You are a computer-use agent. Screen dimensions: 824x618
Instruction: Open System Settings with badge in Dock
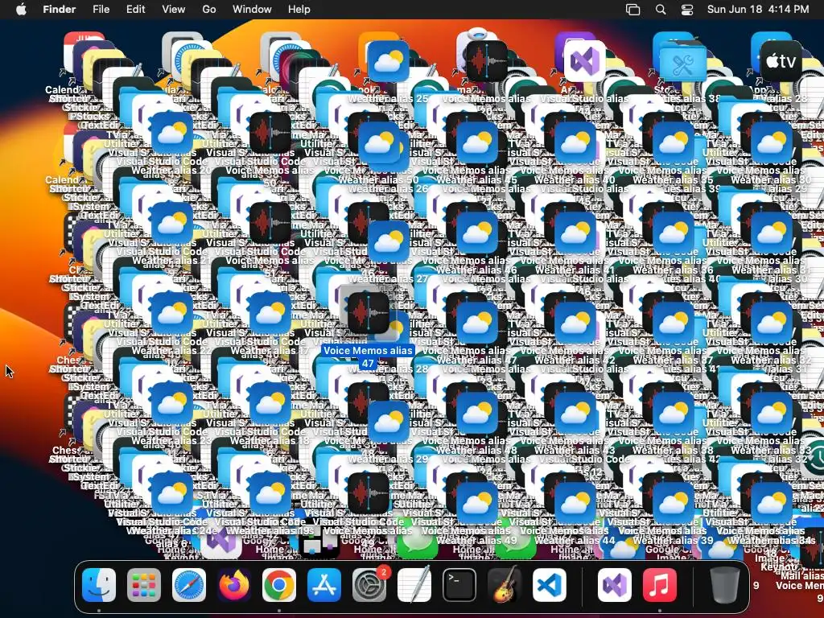[369, 585]
